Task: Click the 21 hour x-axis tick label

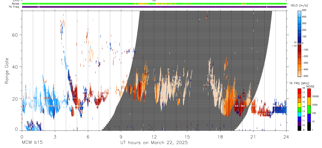Action: [253, 137]
